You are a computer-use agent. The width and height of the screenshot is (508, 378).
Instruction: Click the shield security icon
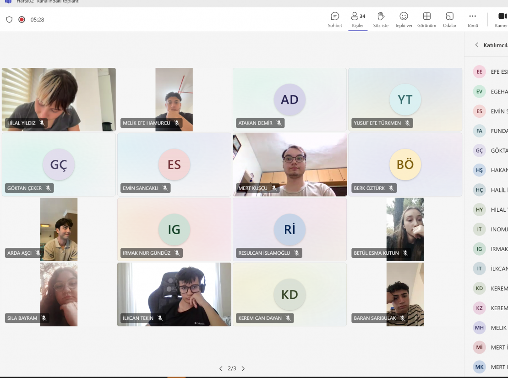(x=9, y=20)
